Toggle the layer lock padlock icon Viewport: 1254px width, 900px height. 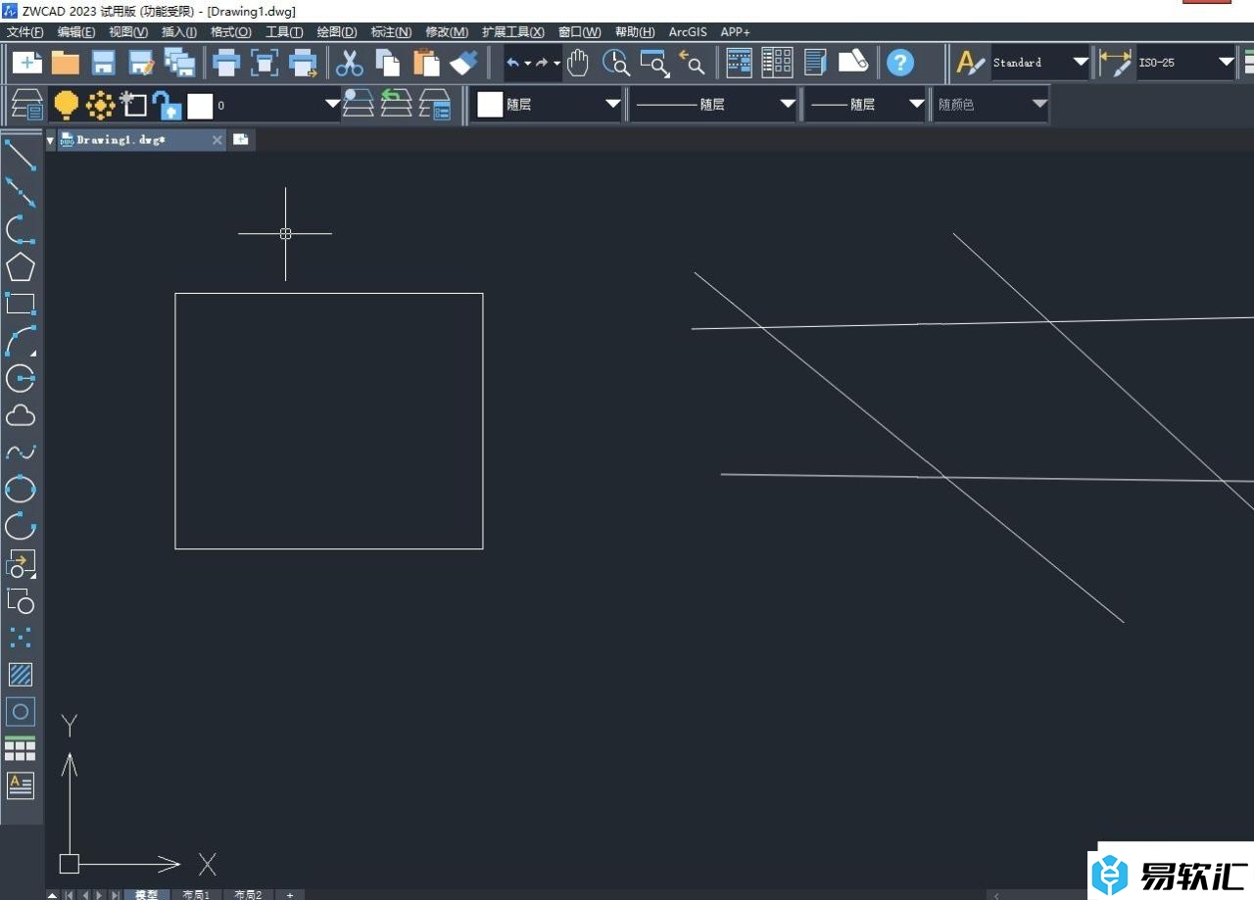(168, 105)
